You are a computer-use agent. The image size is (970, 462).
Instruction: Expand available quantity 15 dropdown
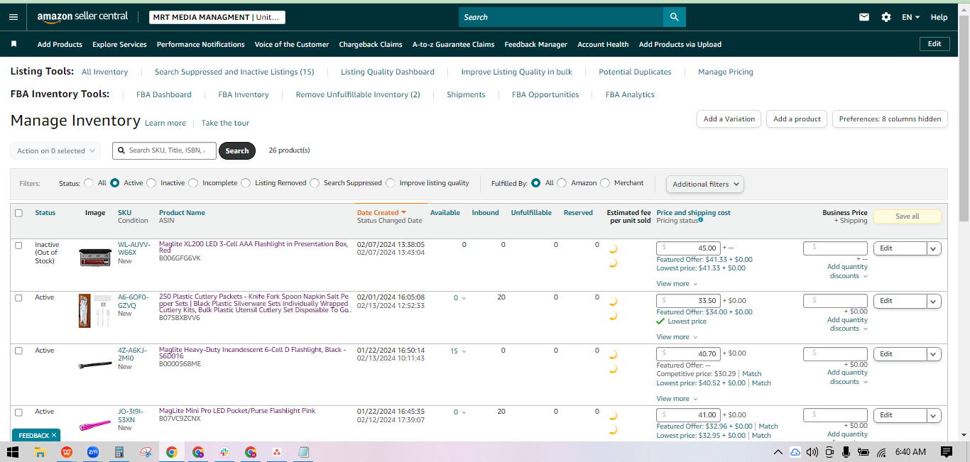[x=458, y=351]
